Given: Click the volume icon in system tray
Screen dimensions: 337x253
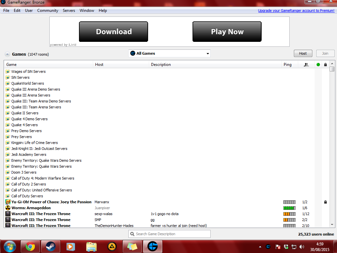Looking at the screenshot, I should pyautogui.click(x=302, y=247).
